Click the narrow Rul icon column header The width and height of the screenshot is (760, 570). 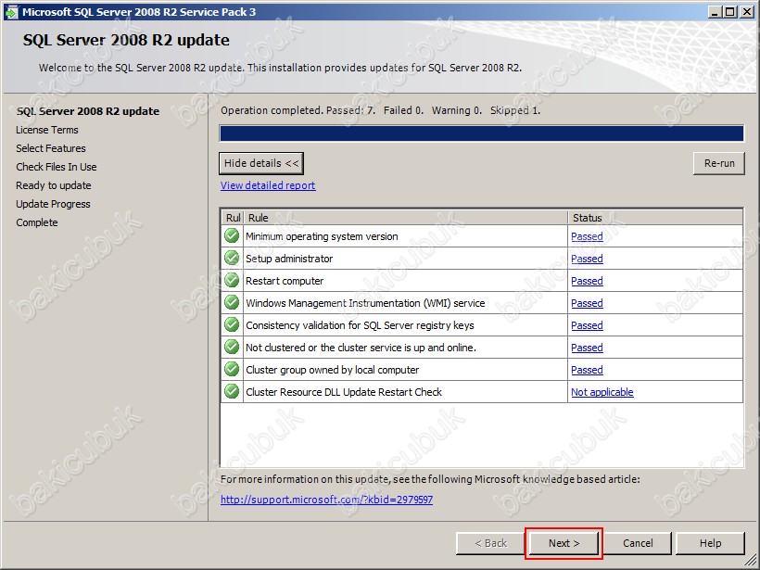click(x=233, y=218)
